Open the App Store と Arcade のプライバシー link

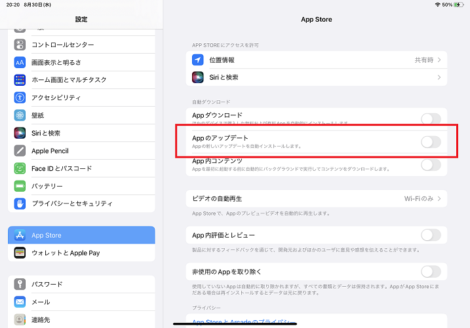[244, 322]
